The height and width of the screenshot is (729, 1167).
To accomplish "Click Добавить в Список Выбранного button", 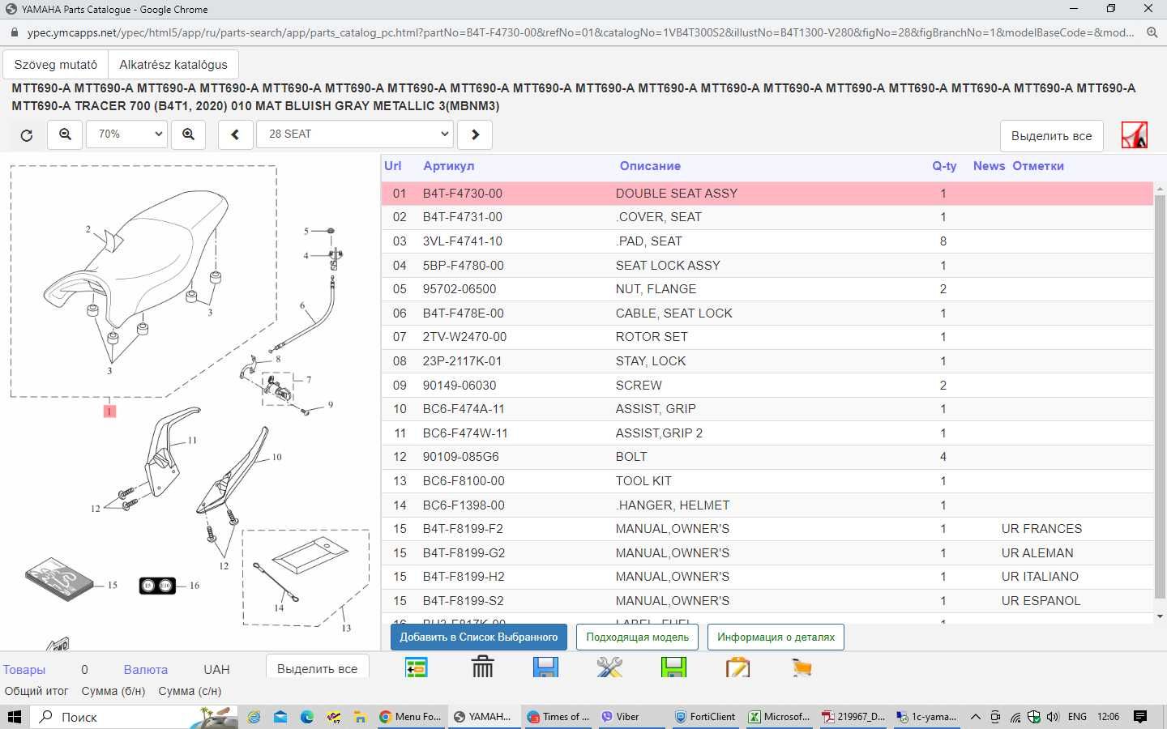I will pos(479,637).
